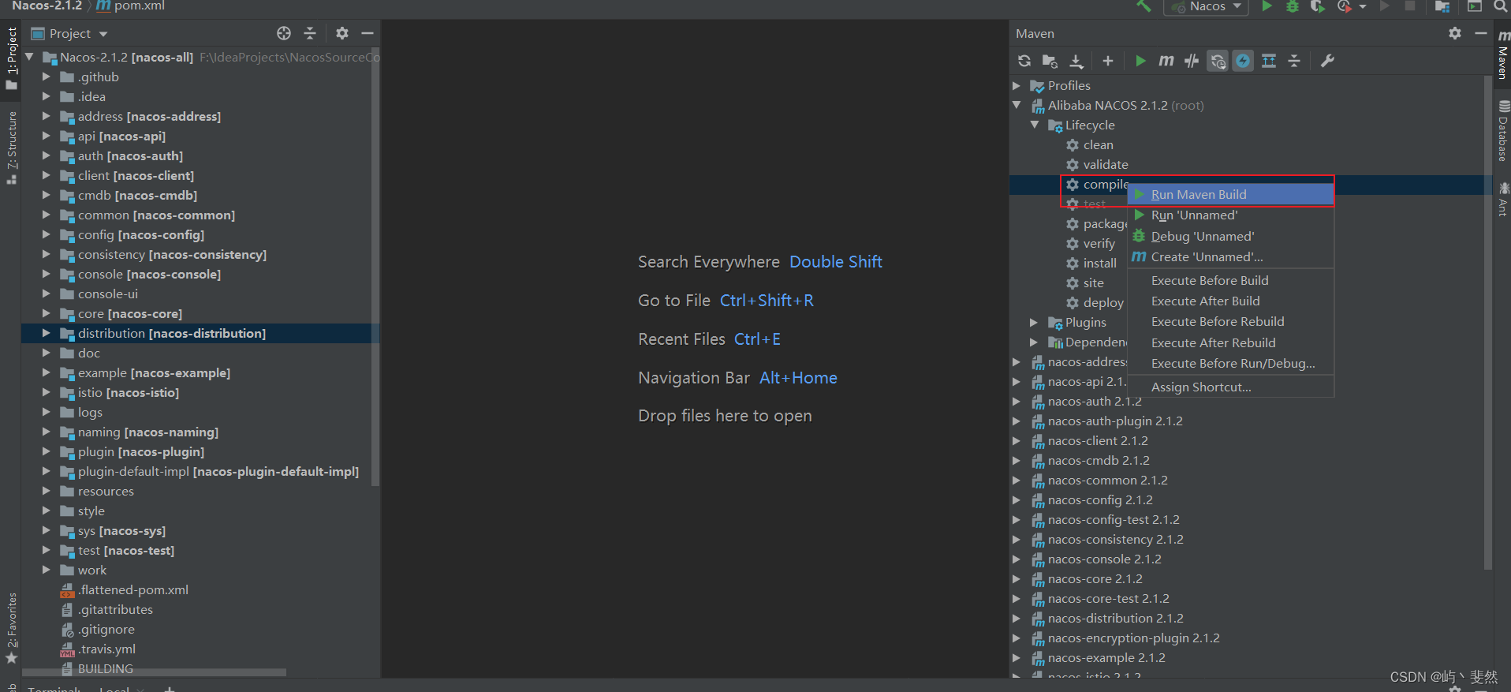Run Nacos configuration with green arrow
The height and width of the screenshot is (692, 1511).
1267,6
